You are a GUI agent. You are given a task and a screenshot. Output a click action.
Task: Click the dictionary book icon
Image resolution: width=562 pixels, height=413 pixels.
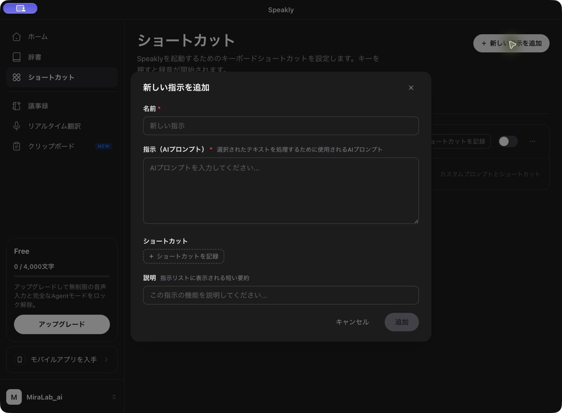tap(16, 57)
